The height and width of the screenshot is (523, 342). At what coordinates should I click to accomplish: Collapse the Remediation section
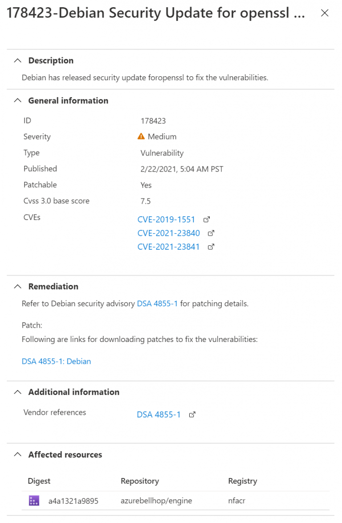[17, 286]
